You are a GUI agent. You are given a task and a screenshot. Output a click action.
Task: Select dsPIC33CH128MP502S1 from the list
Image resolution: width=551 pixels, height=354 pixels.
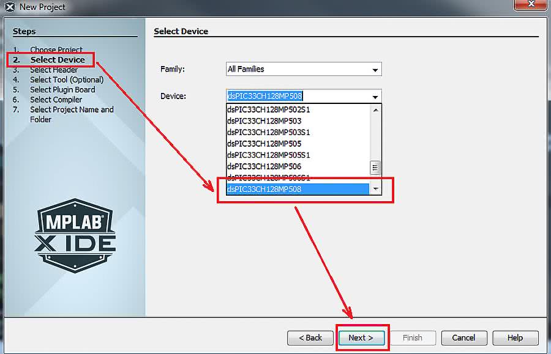(x=269, y=109)
